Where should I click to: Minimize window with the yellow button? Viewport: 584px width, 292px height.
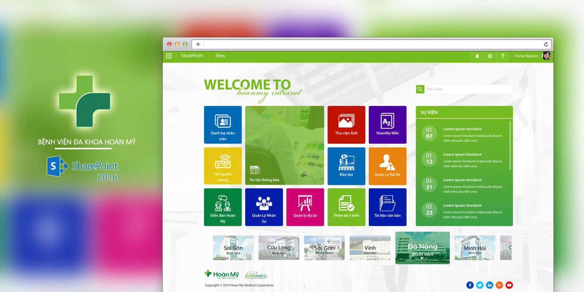click(177, 44)
